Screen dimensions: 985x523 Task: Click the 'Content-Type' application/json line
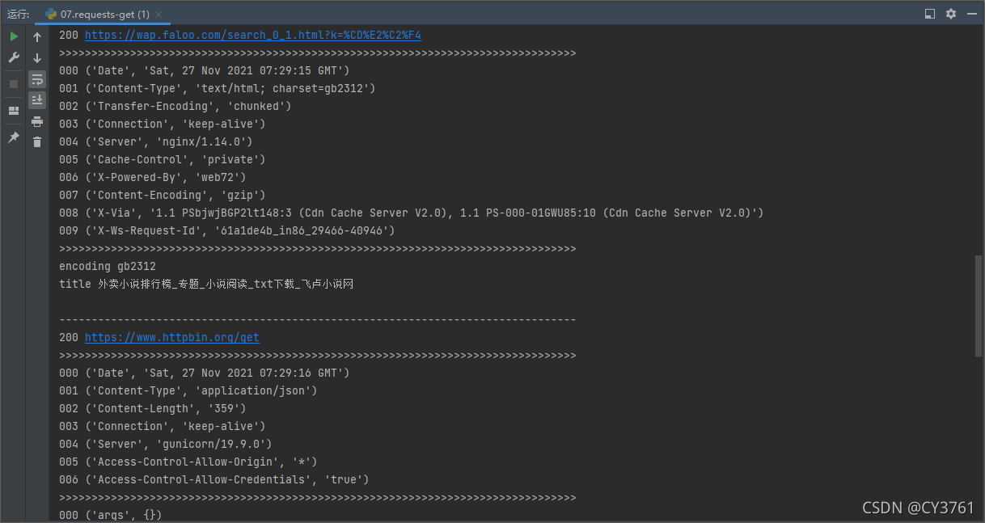coord(188,391)
